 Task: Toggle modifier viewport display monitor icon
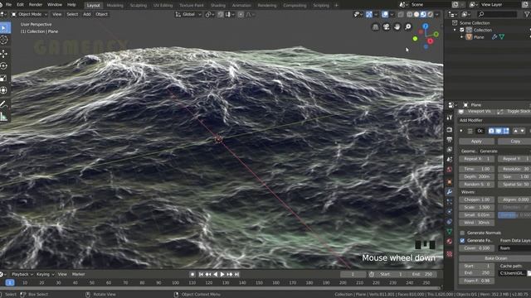pos(499,131)
